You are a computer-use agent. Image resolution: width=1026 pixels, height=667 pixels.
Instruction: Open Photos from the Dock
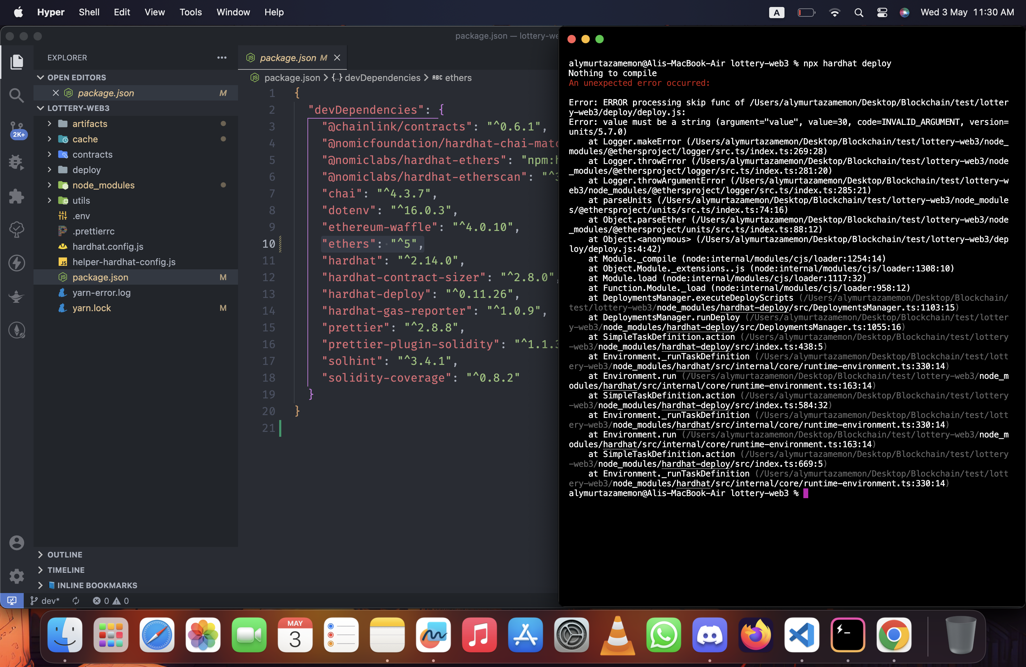[203, 635]
